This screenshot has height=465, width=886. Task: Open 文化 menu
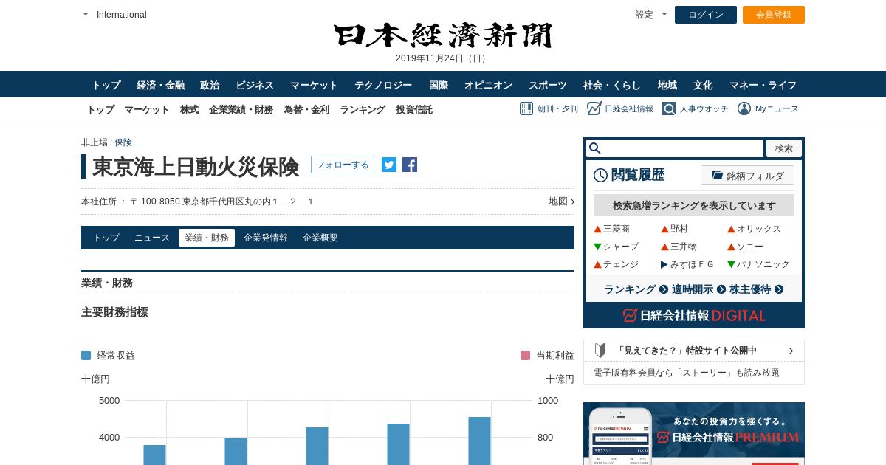[703, 85]
